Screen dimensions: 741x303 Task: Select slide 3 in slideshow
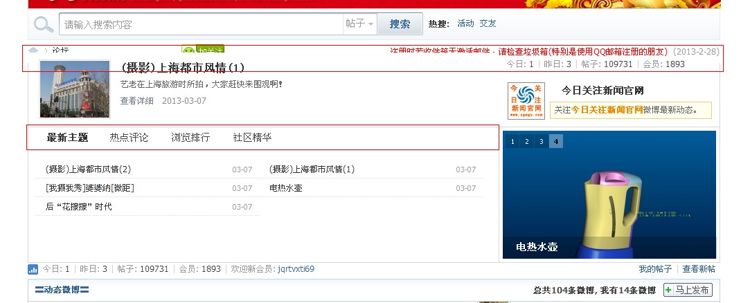[x=542, y=141]
